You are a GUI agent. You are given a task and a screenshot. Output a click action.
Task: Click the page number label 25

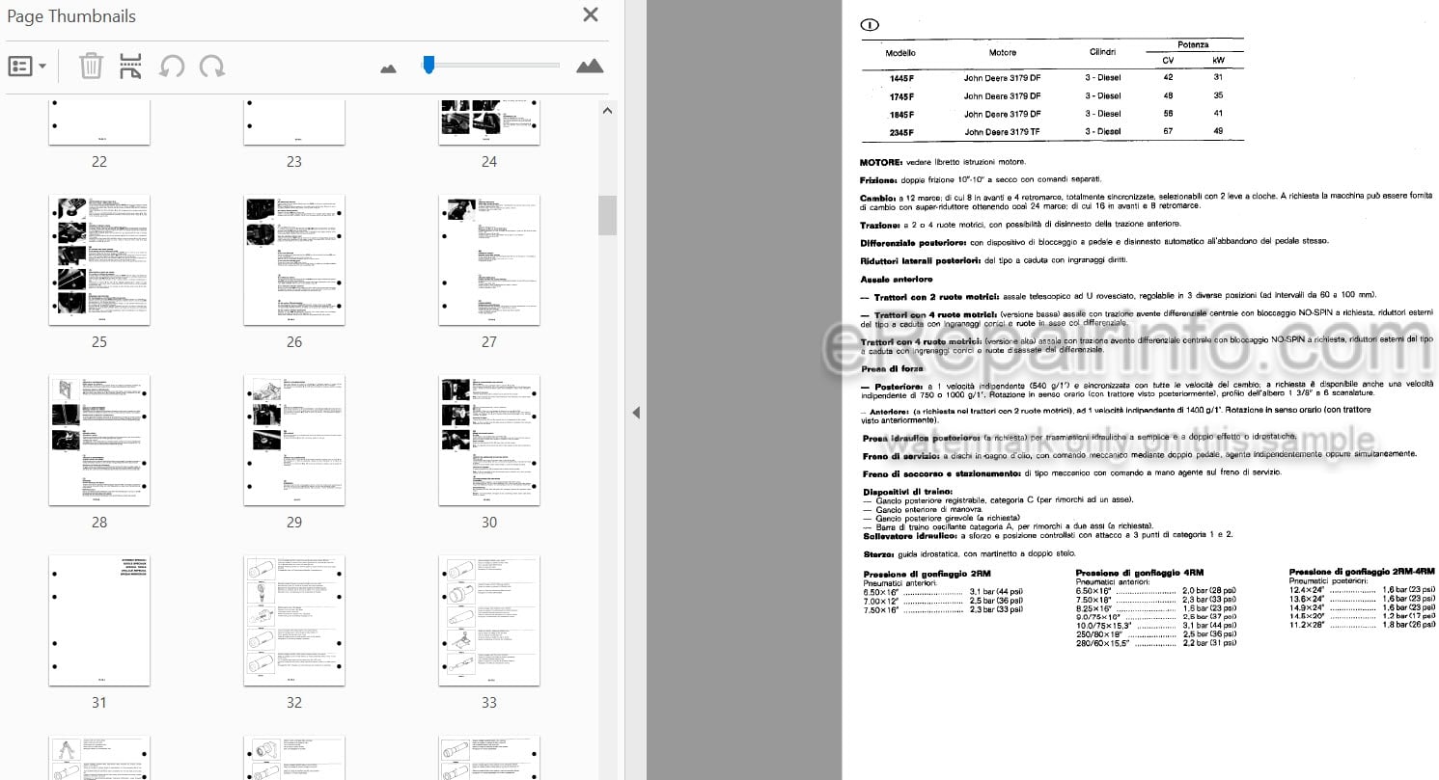(x=99, y=342)
